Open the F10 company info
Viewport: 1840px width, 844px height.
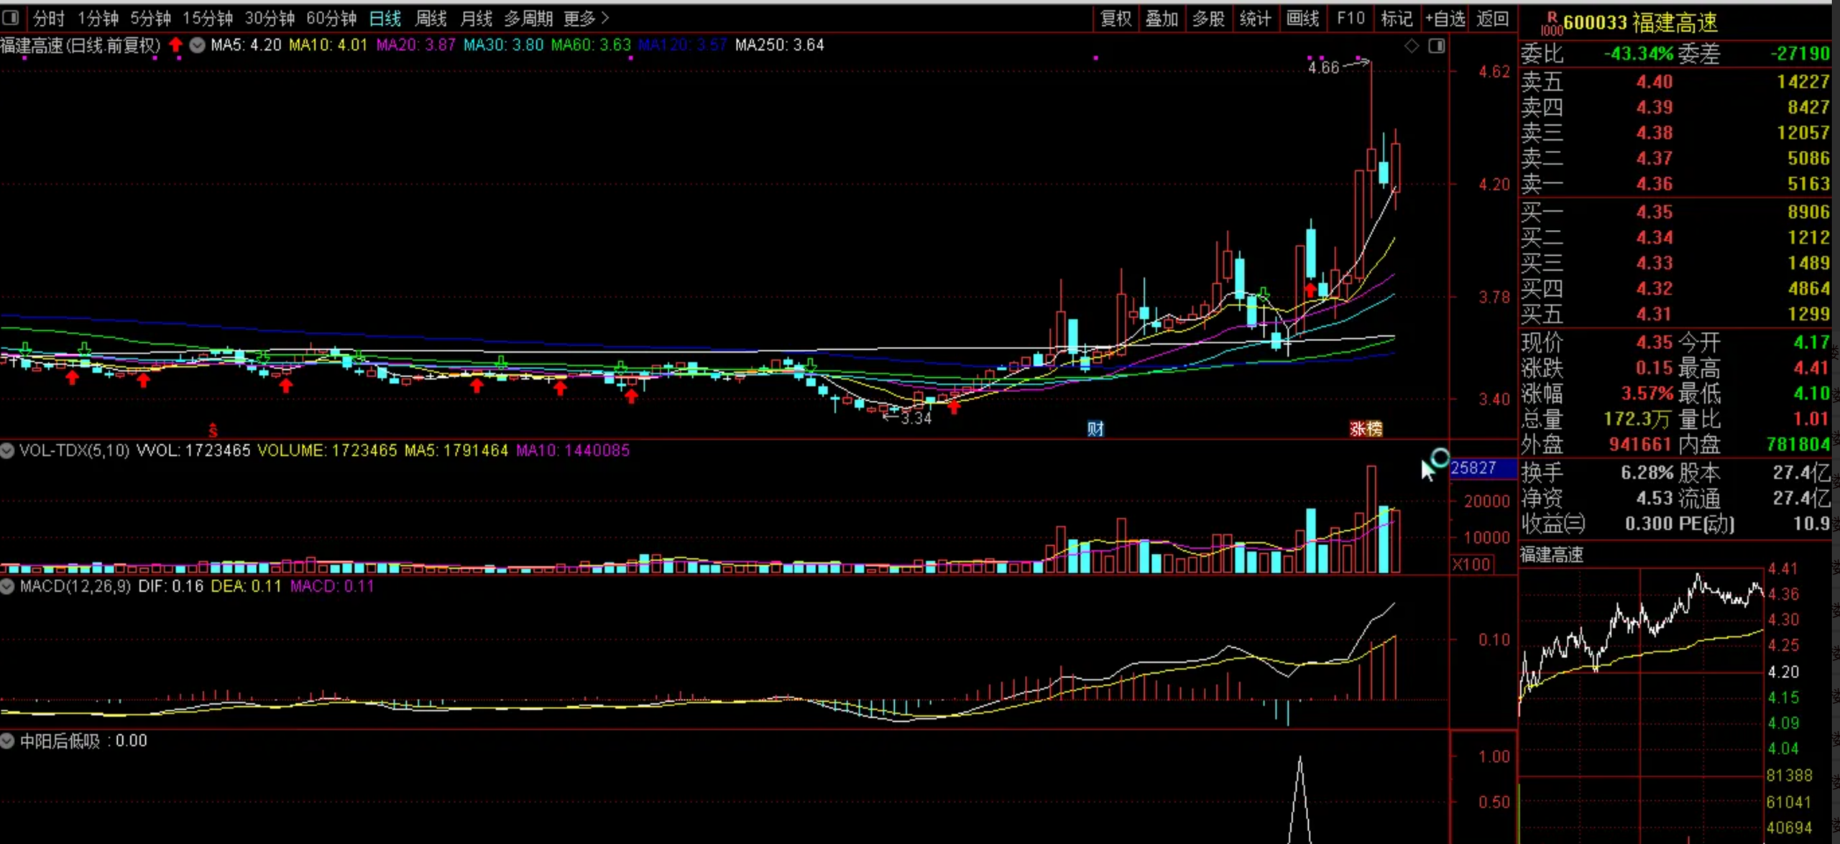(1351, 19)
